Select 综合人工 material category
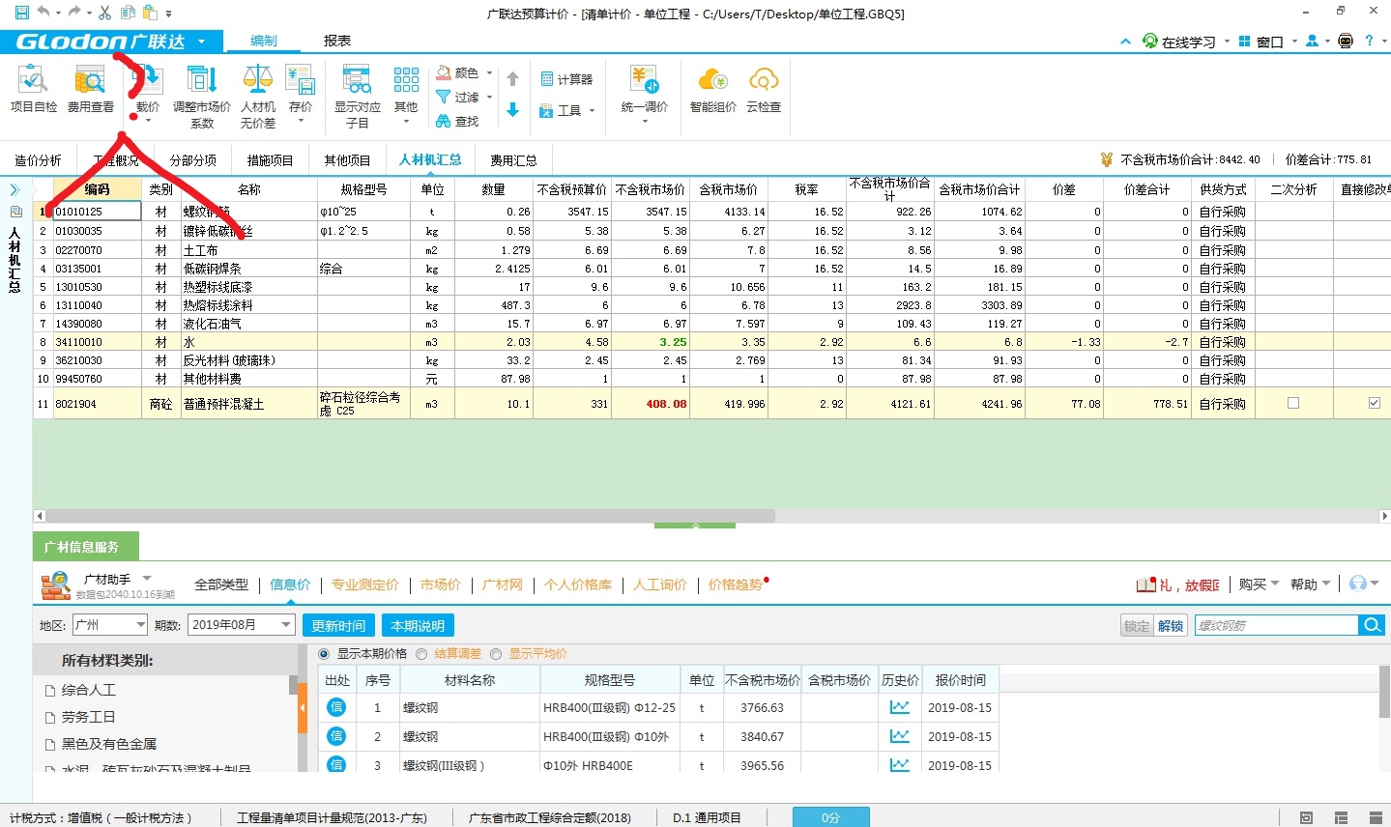This screenshot has width=1391, height=827. click(x=89, y=690)
